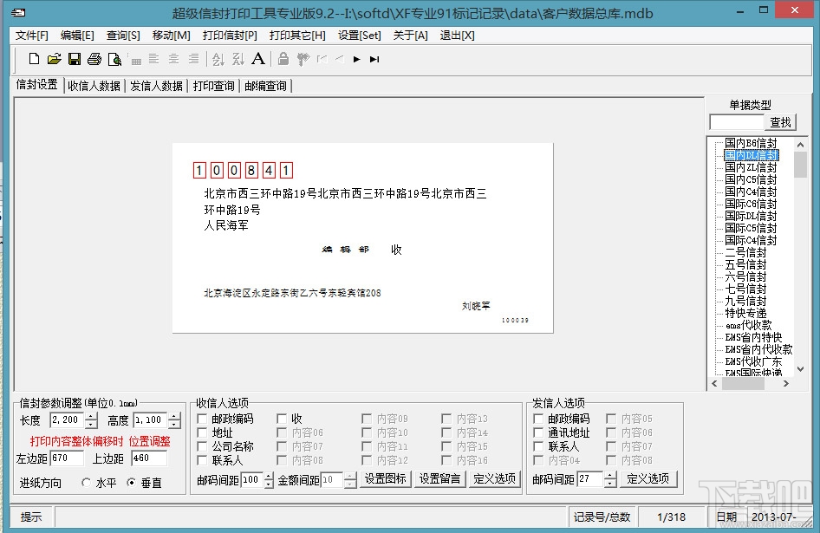This screenshot has height=533, width=820.
Task: Enable the recipient 地址 checkbox
Action: click(x=202, y=432)
